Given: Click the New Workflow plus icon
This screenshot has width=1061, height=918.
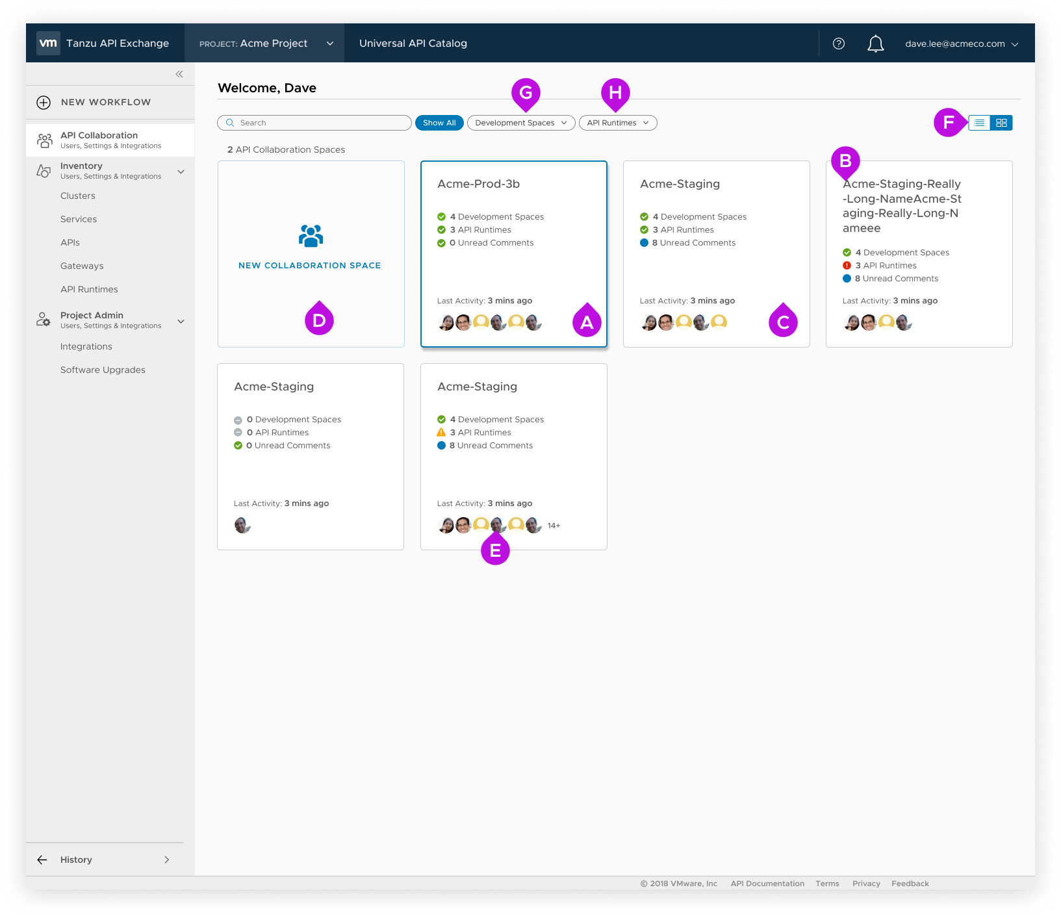Looking at the screenshot, I should (44, 102).
